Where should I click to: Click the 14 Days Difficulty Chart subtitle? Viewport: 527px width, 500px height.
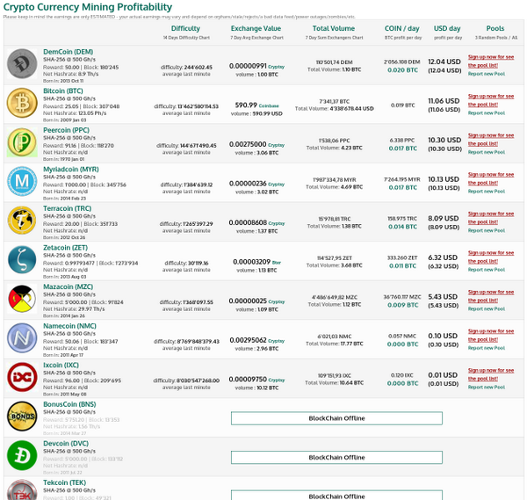coord(186,38)
